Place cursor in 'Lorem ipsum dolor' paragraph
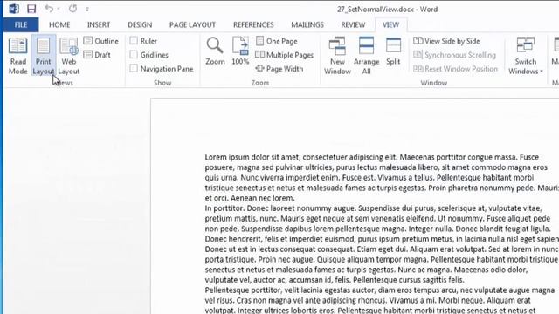Image resolution: width=559 pixels, height=314 pixels. pyautogui.click(x=382, y=177)
